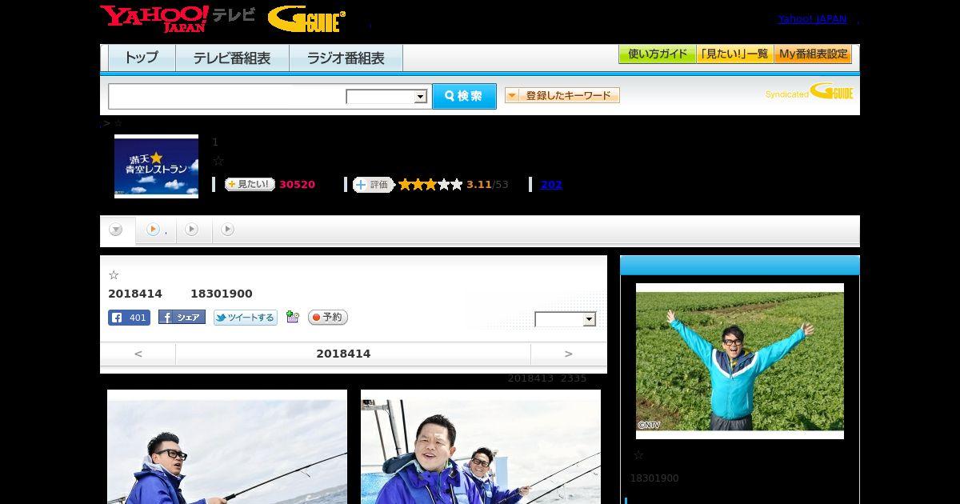Switch to テレビ番組表 tab
This screenshot has width=960, height=504.
coord(232,58)
